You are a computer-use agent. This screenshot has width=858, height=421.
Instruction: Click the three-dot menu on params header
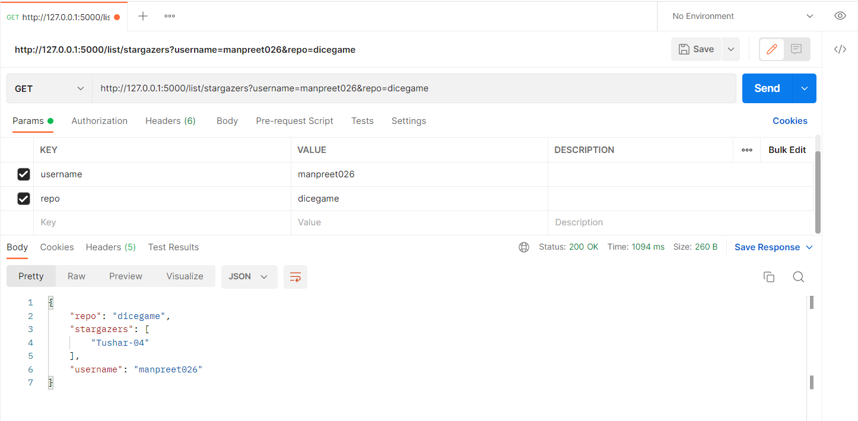coord(746,149)
